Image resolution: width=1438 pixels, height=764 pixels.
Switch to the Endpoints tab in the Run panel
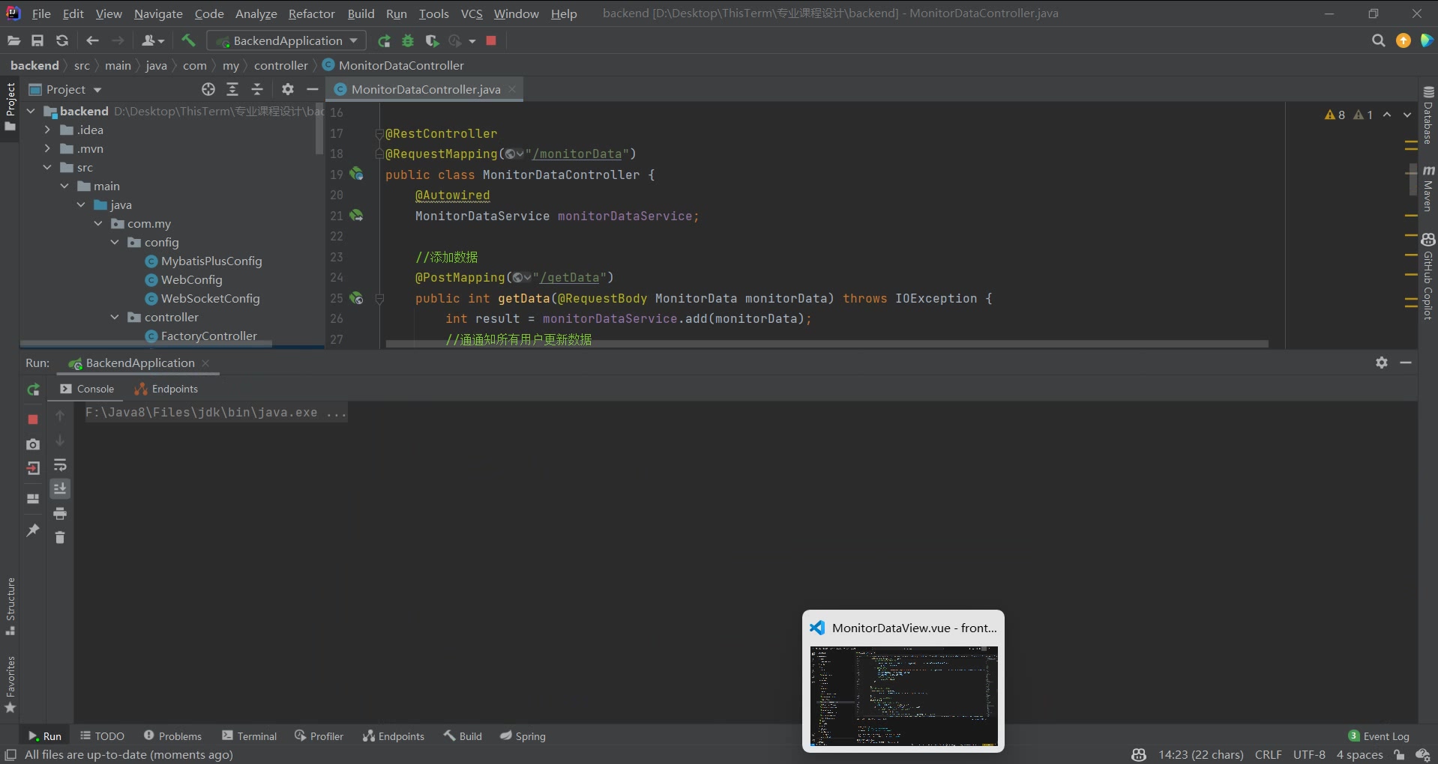coord(166,389)
